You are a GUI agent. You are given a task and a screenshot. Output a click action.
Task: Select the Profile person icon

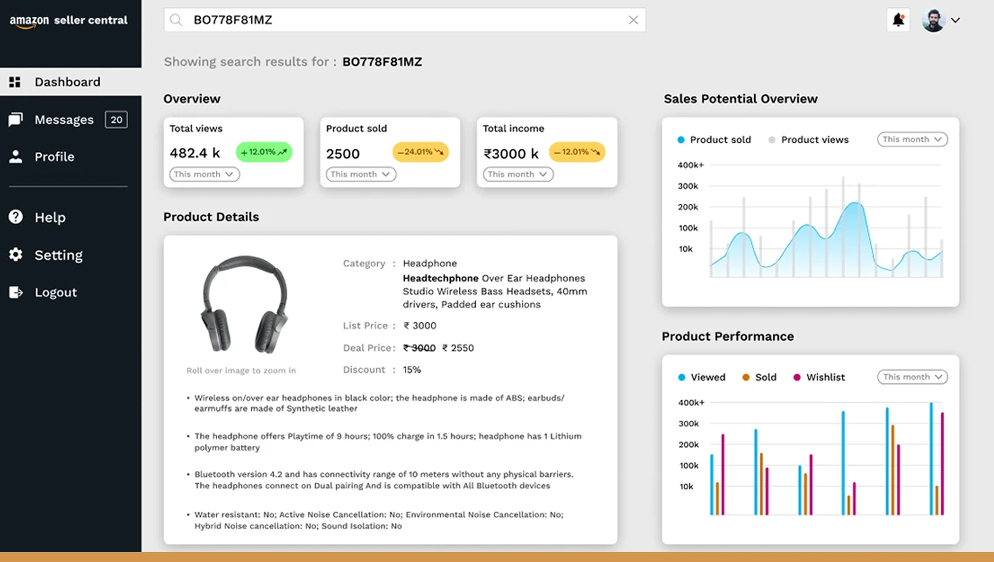(x=16, y=156)
